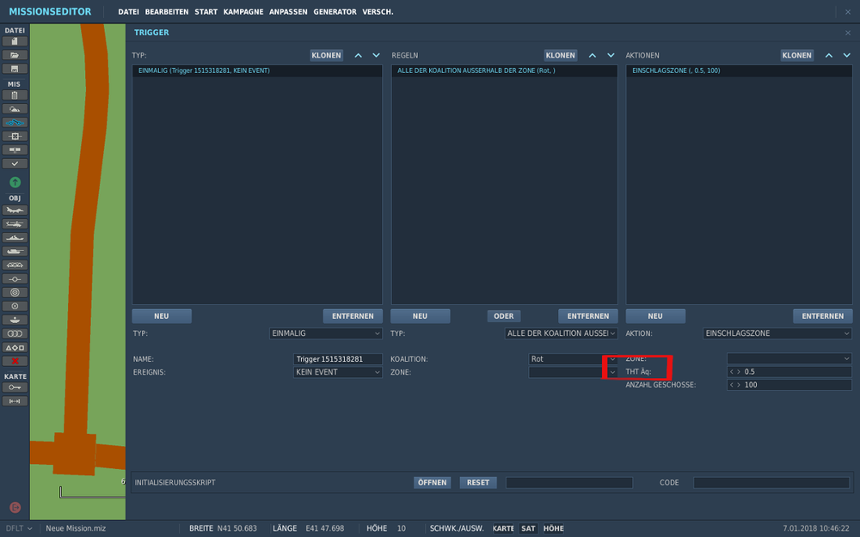The width and height of the screenshot is (860, 537).
Task: Open the AKTION dropdown showing EINSCHLAGSZONE
Action: [777, 333]
